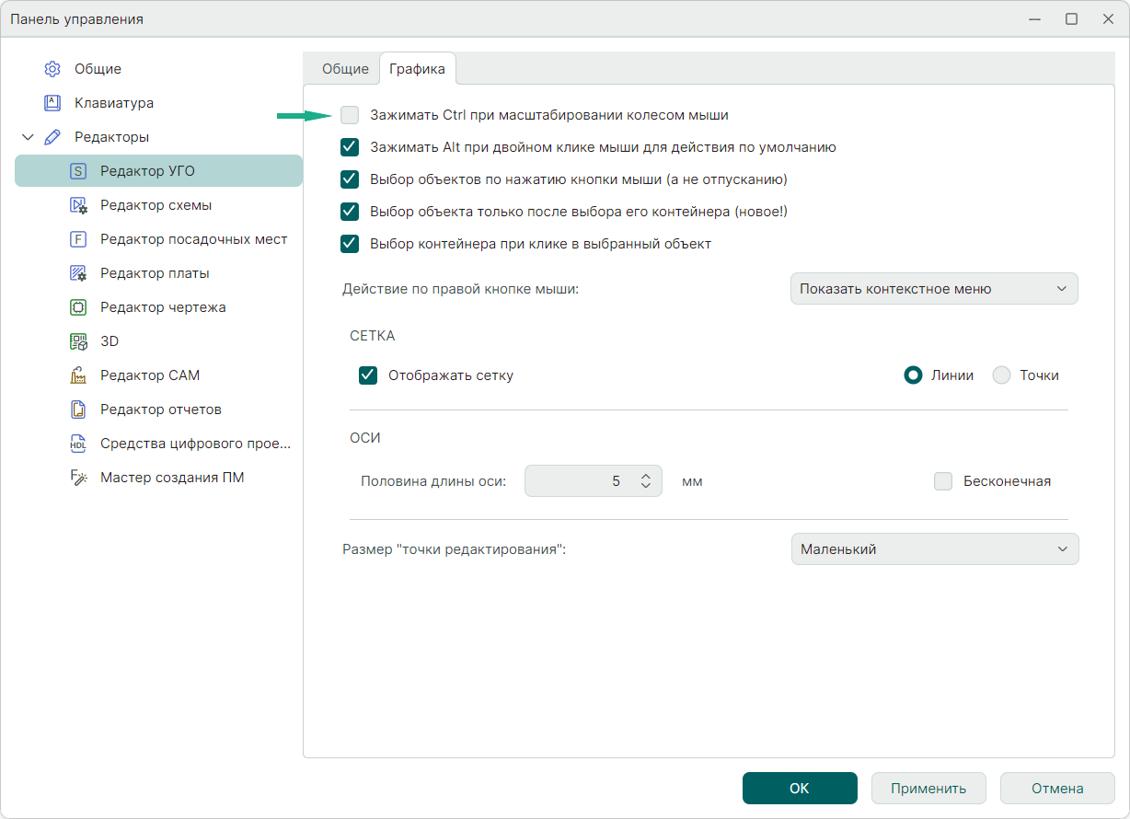
Task: Enable the Бесконечная axis checkbox
Action: pos(943,481)
